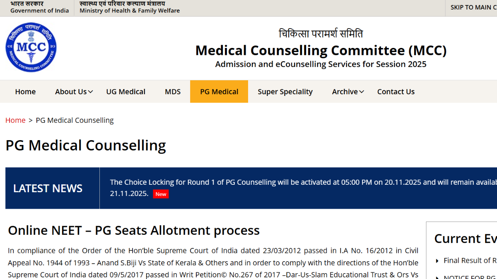Open the Contact Us page
The image size is (497, 279).
coord(396,91)
